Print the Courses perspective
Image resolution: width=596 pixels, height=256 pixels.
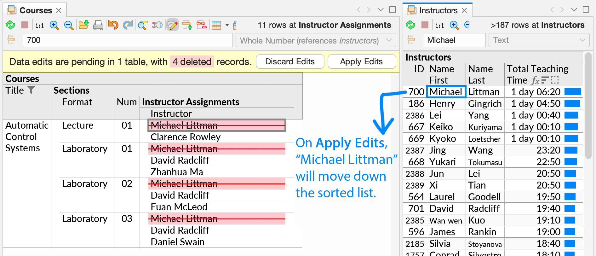pyautogui.click(x=98, y=25)
